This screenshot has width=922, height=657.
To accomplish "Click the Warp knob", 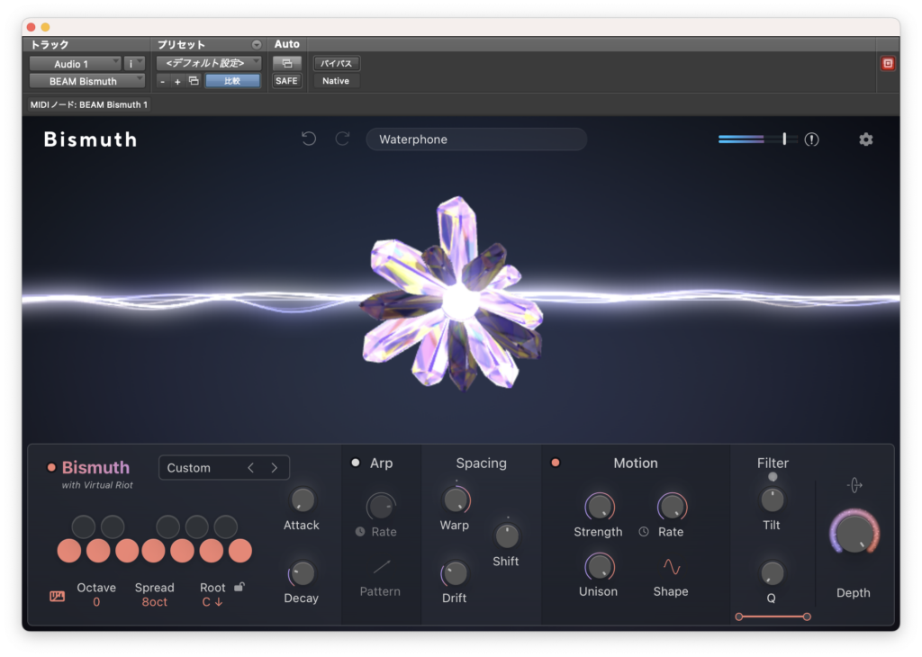I will tap(456, 500).
